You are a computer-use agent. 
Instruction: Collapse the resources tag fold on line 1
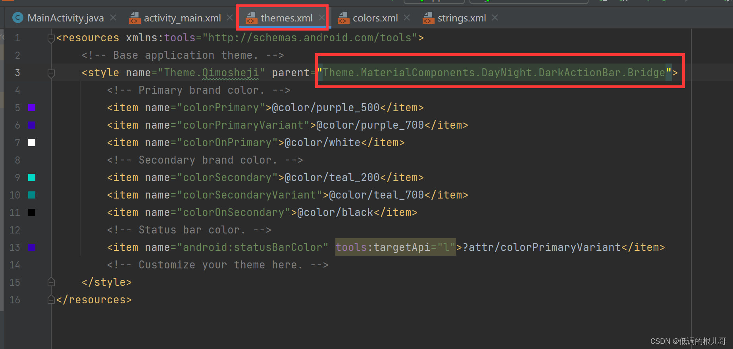[x=51, y=39]
